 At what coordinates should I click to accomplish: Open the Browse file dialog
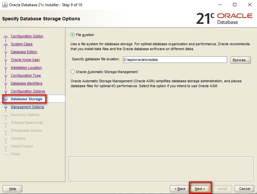[241, 60]
